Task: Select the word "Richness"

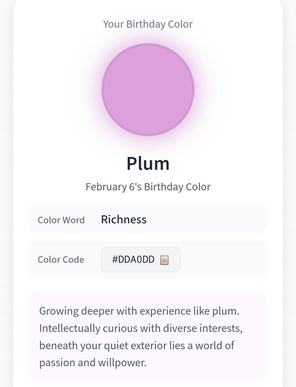Action: (124, 220)
